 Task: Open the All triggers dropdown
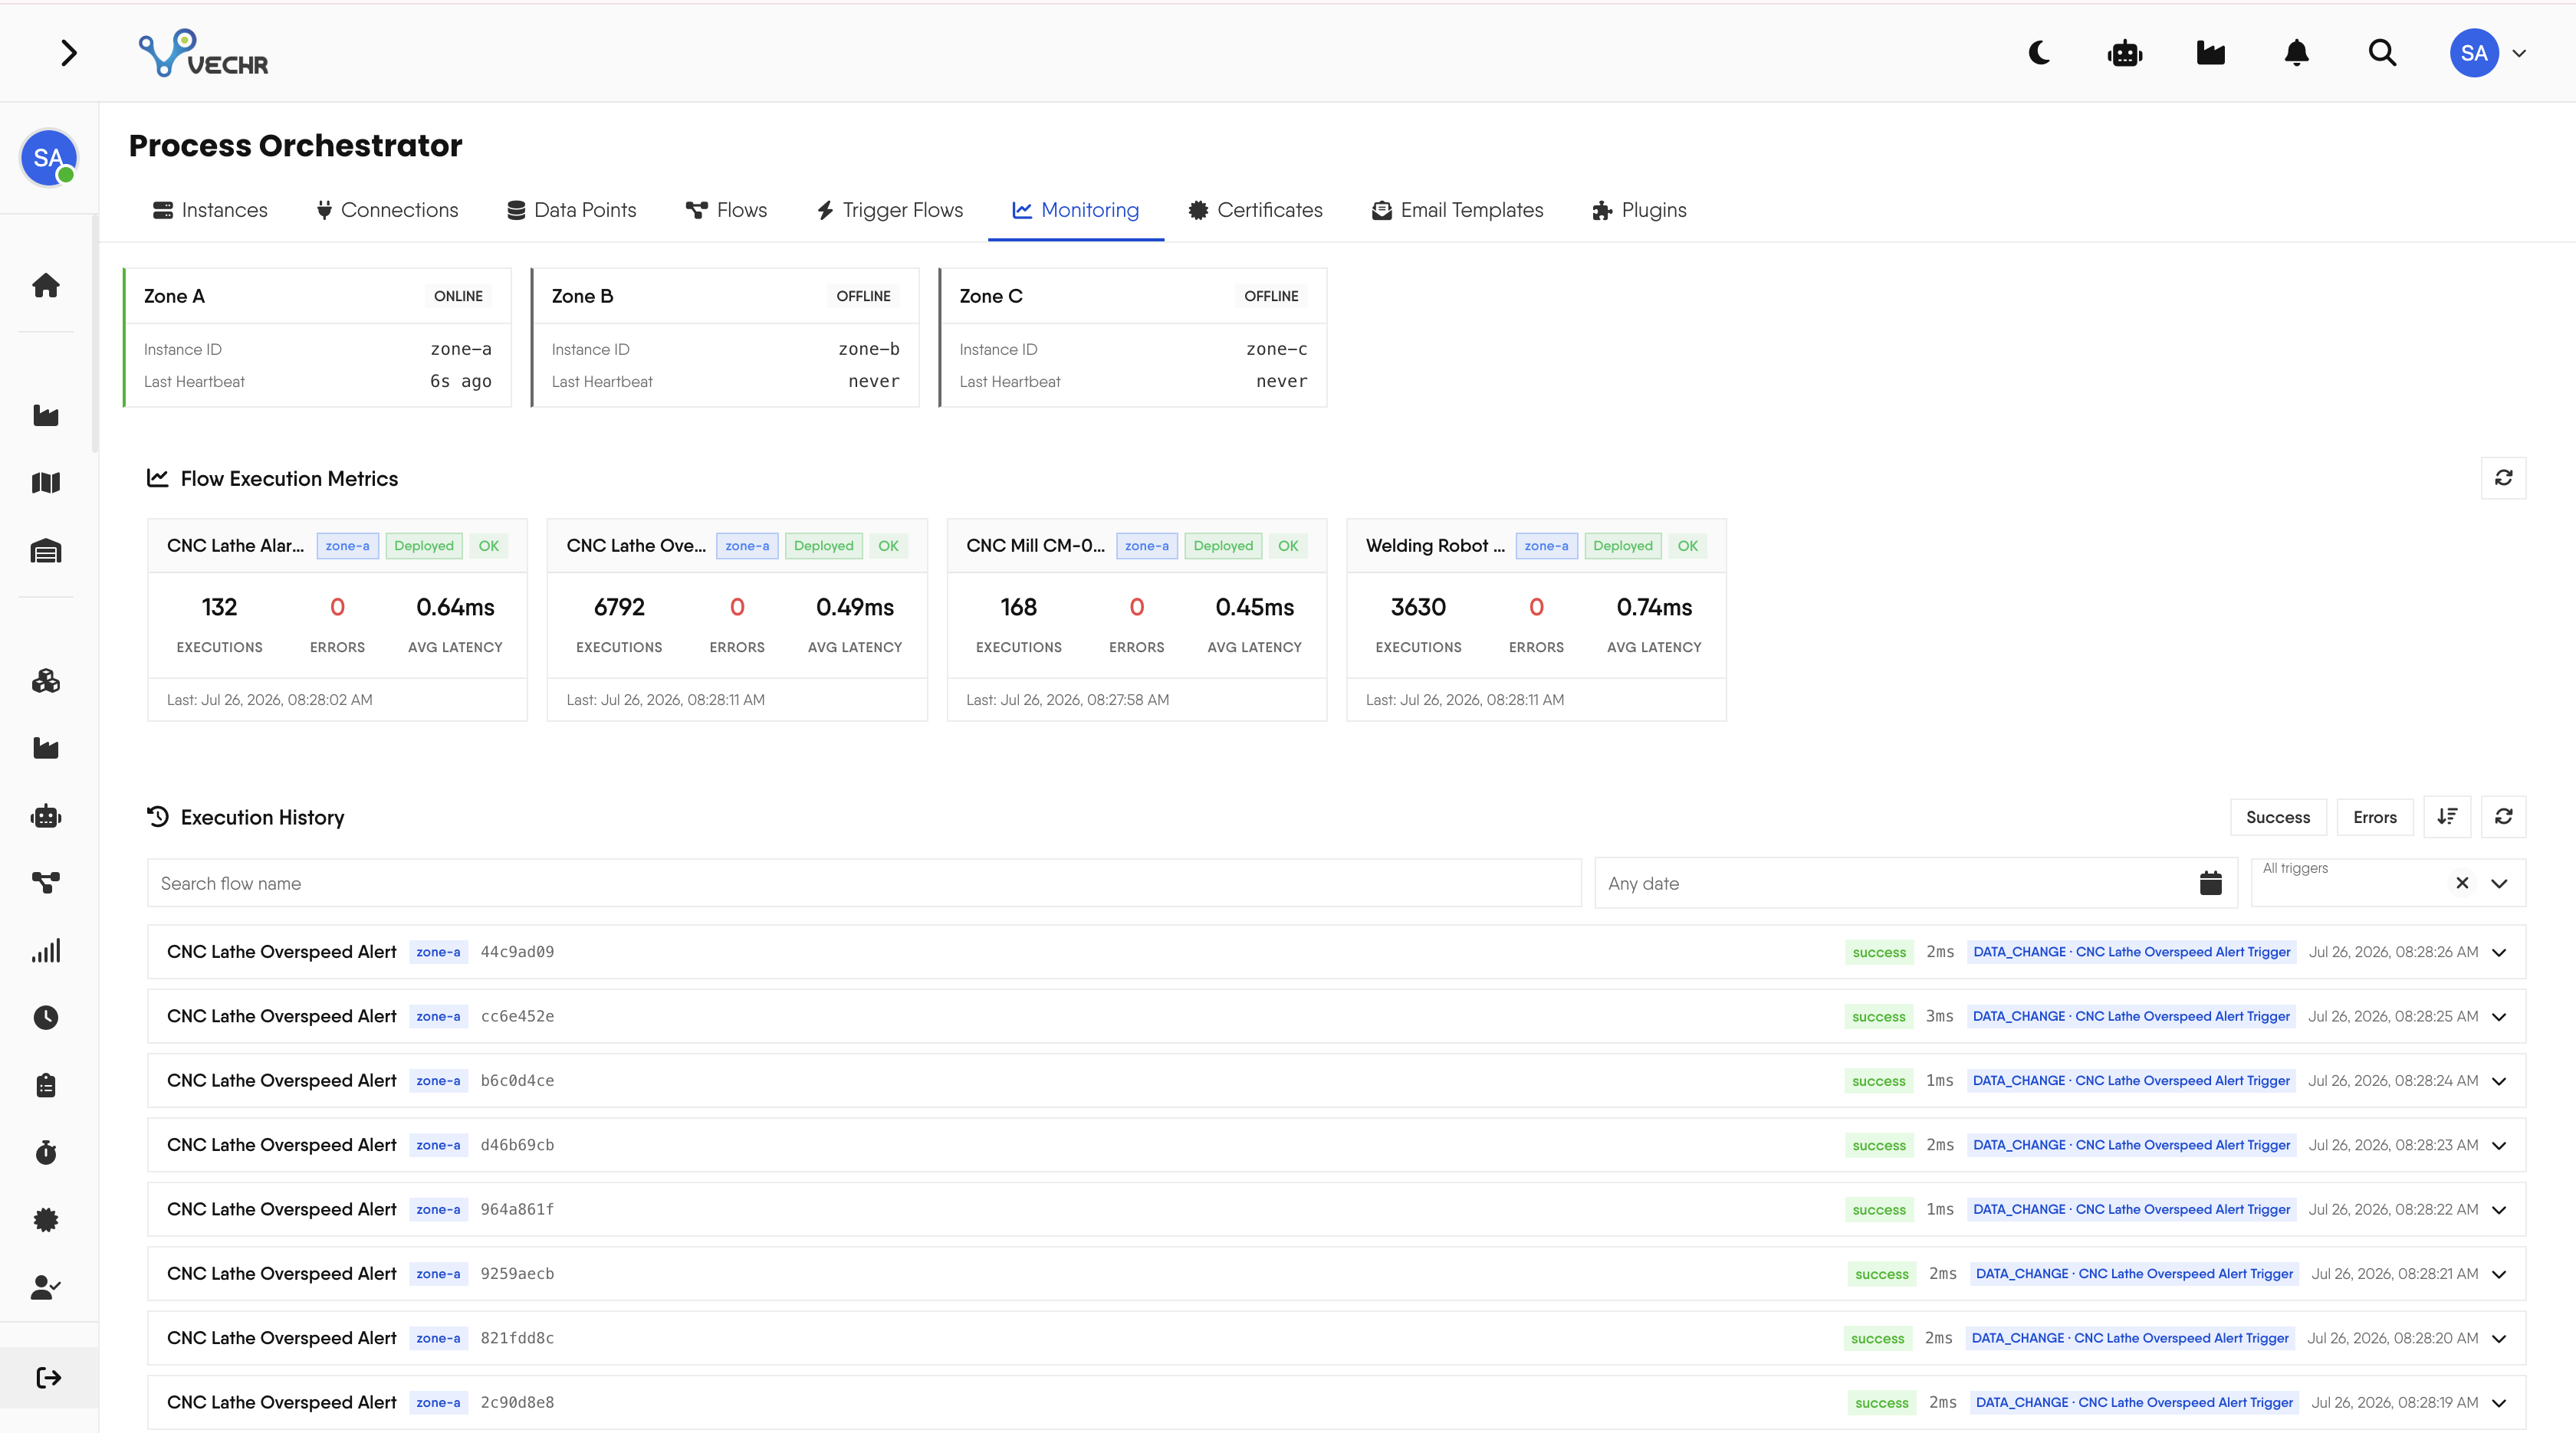[x=2499, y=882]
